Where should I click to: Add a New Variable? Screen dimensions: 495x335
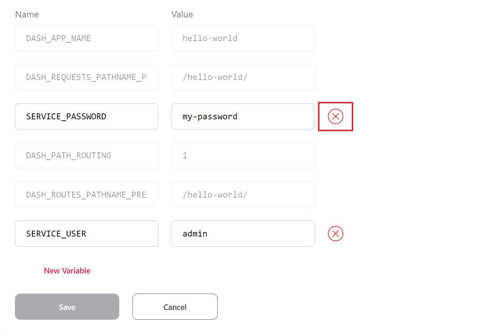[x=67, y=271]
